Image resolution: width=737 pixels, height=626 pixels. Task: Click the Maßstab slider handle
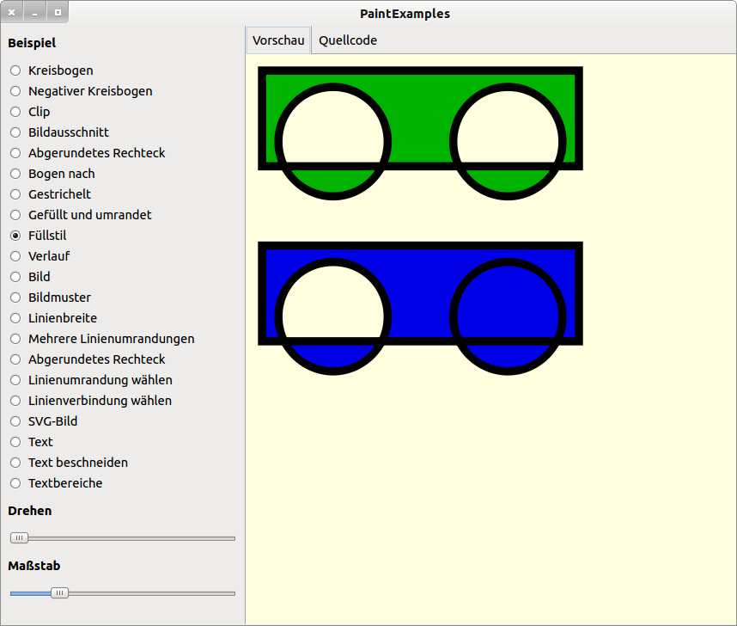59,593
